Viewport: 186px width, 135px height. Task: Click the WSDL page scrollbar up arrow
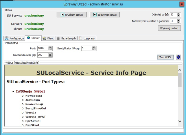click(x=180, y=70)
